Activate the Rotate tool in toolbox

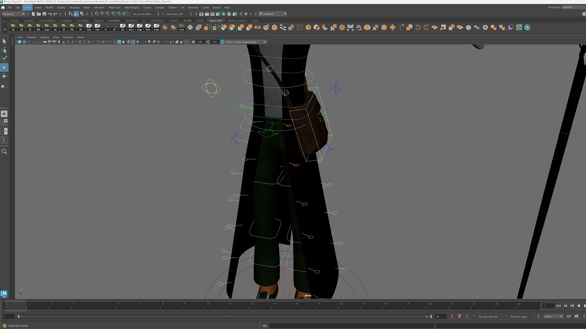(x=4, y=76)
